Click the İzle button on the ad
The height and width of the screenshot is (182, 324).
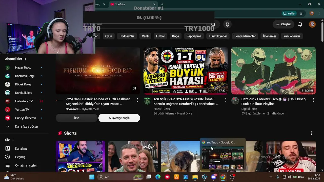[76, 118]
